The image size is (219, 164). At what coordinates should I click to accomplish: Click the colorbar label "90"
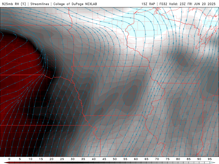point(199,159)
